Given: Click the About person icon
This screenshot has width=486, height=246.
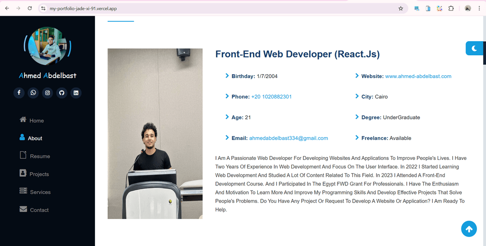Looking at the screenshot, I should click(x=22, y=137).
